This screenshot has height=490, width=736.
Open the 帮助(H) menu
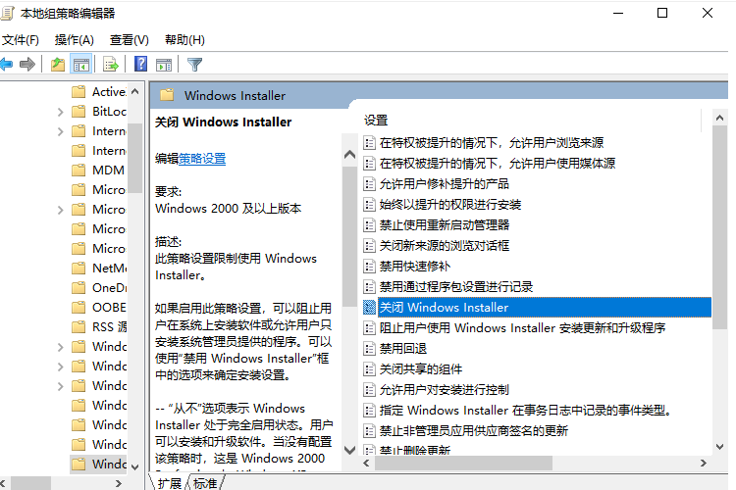click(x=184, y=40)
